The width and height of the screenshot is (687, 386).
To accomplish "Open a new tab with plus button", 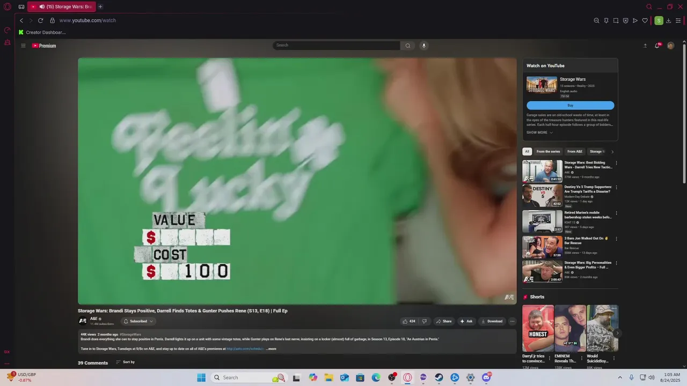I will (100, 6).
